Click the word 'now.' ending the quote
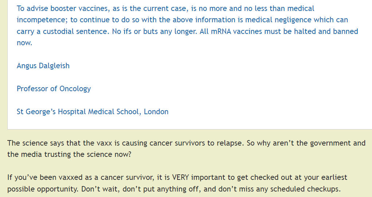The image size is (372, 197). (x=24, y=43)
